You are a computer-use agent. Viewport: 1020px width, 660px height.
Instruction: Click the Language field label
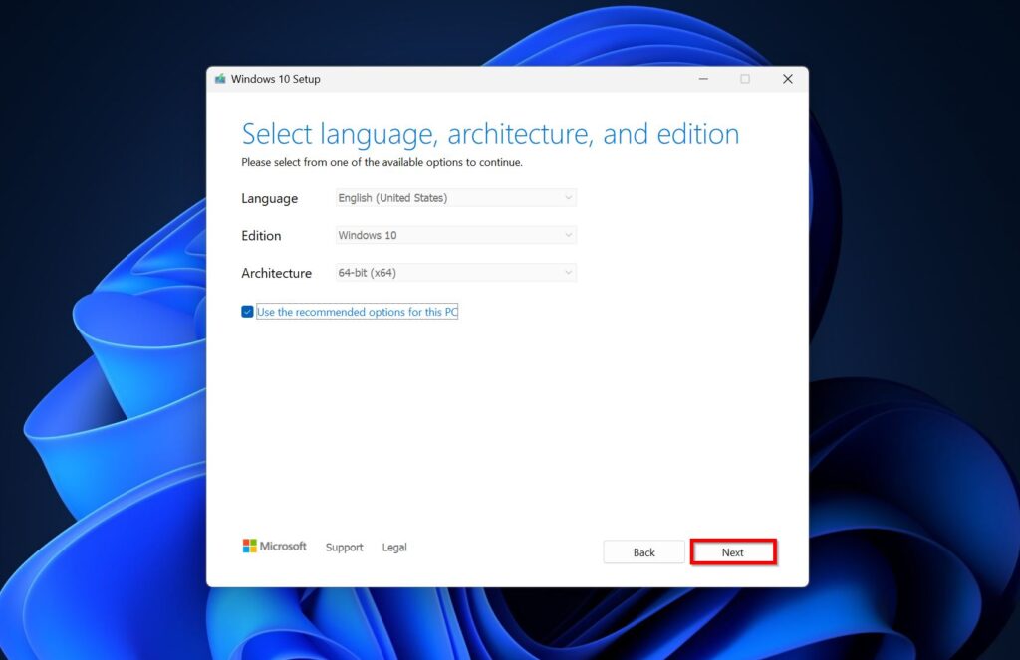pyautogui.click(x=269, y=198)
